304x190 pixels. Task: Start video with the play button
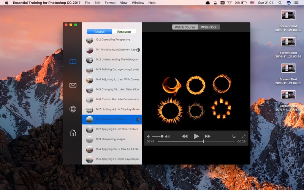pyautogui.click(x=196, y=136)
